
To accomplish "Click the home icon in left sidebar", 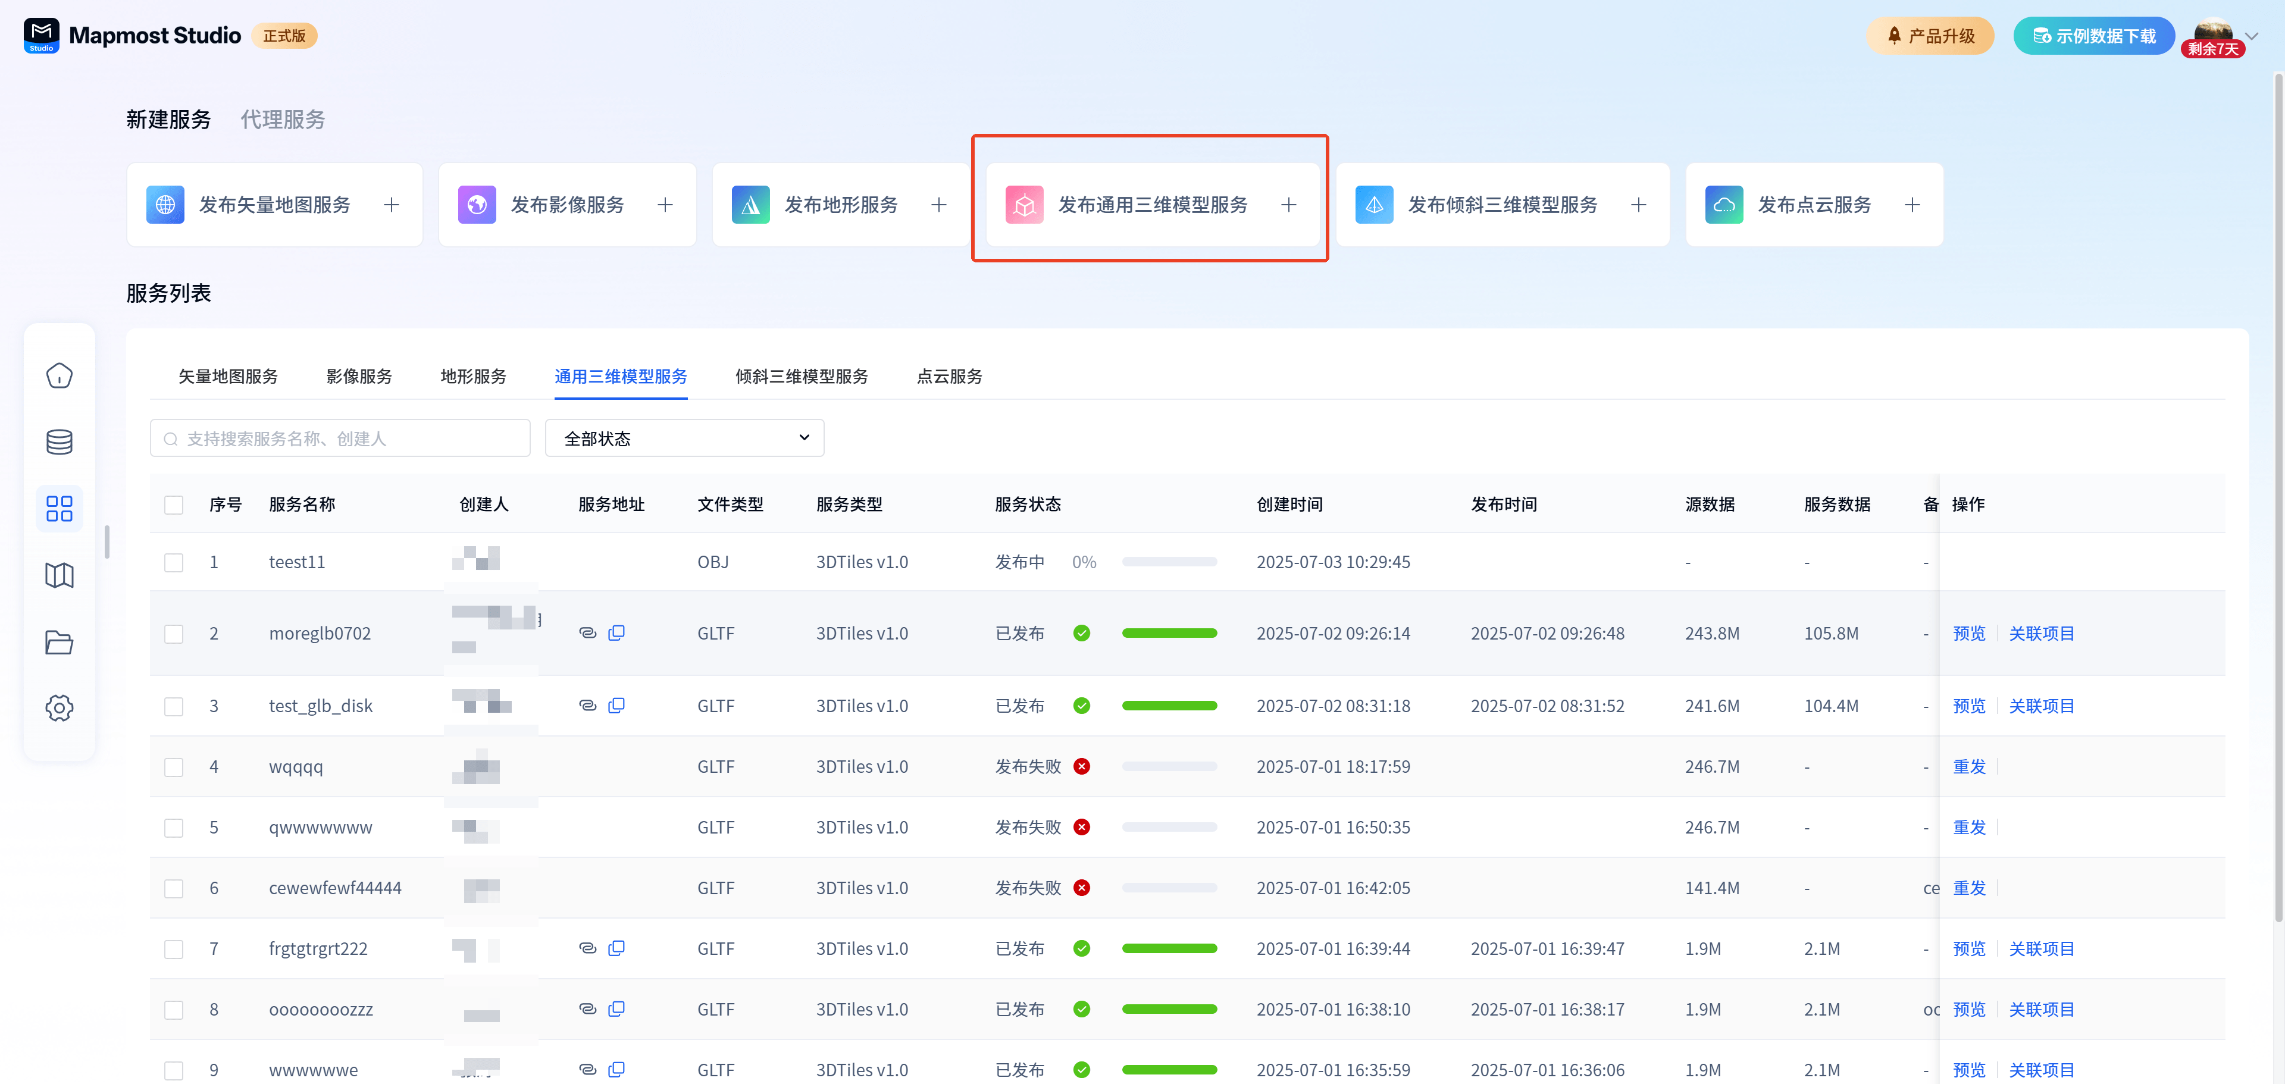I will point(60,375).
